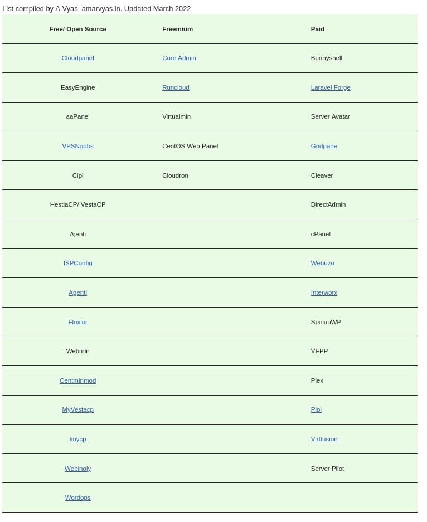
Task: Open the Runcloud link
Action: click(x=176, y=87)
